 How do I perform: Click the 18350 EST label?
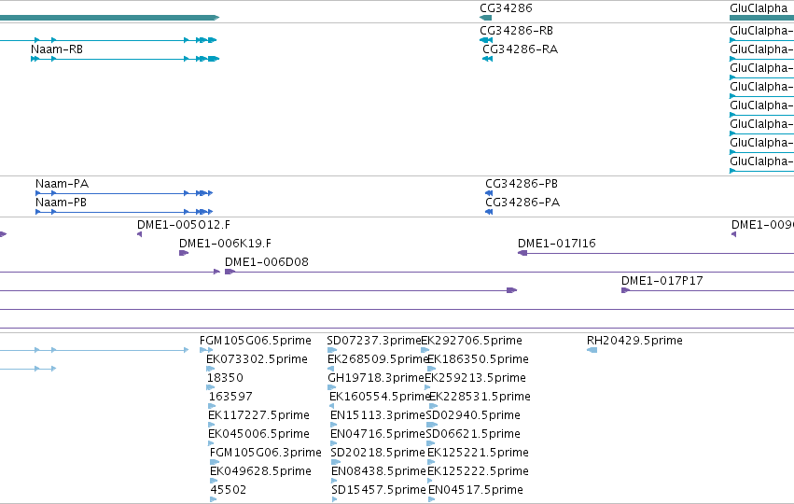pyautogui.click(x=225, y=378)
